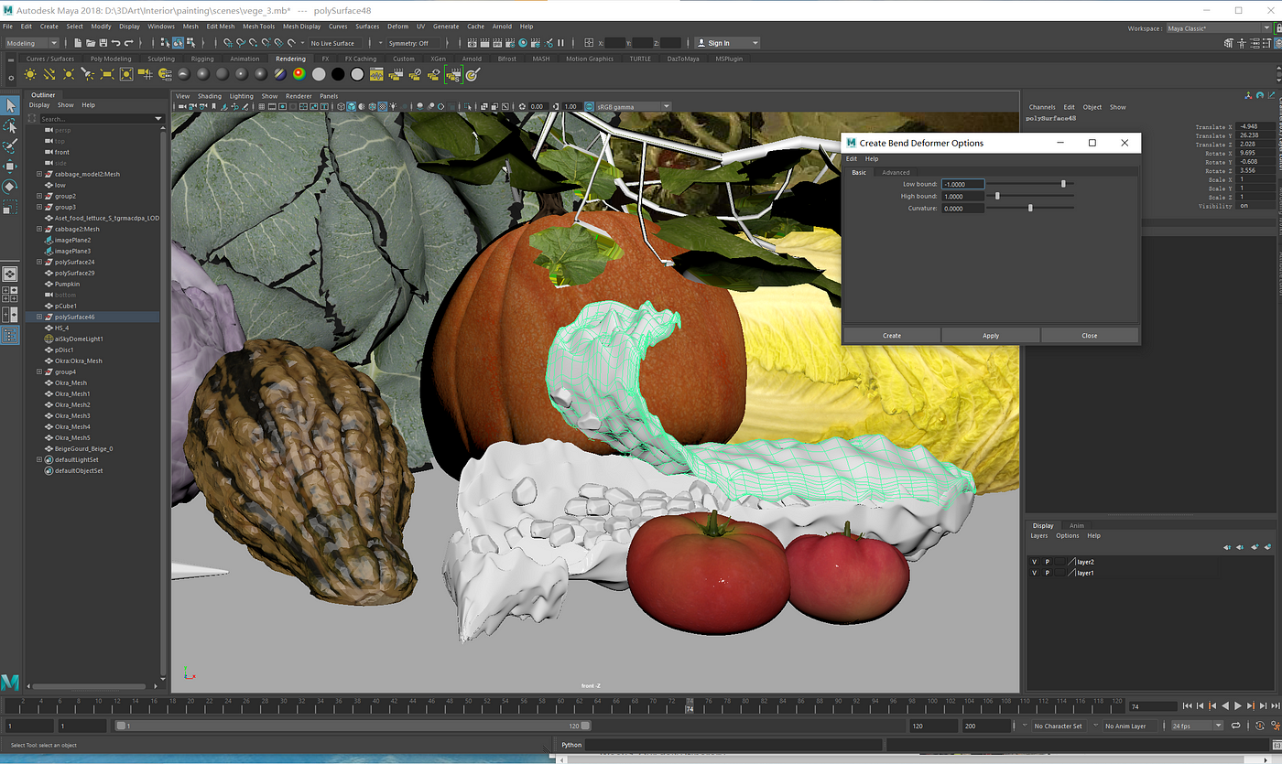Toggle the outliner layout icon in sidebar
Screen dimensions: 1282x764
point(10,335)
